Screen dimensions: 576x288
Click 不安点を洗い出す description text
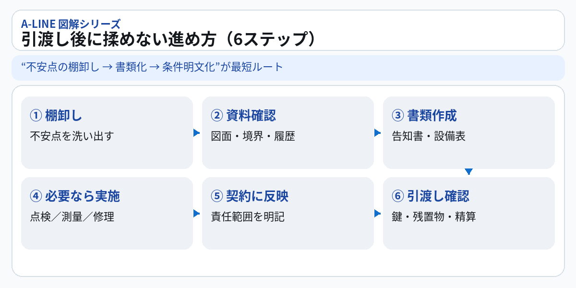pyautogui.click(x=72, y=136)
